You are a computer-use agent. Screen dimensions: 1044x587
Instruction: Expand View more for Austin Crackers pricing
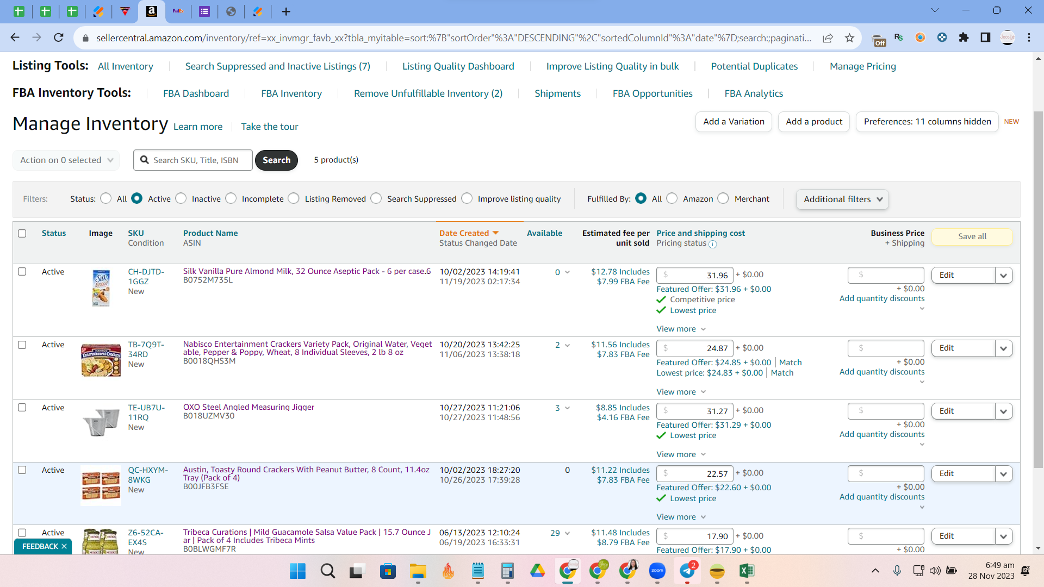(681, 517)
